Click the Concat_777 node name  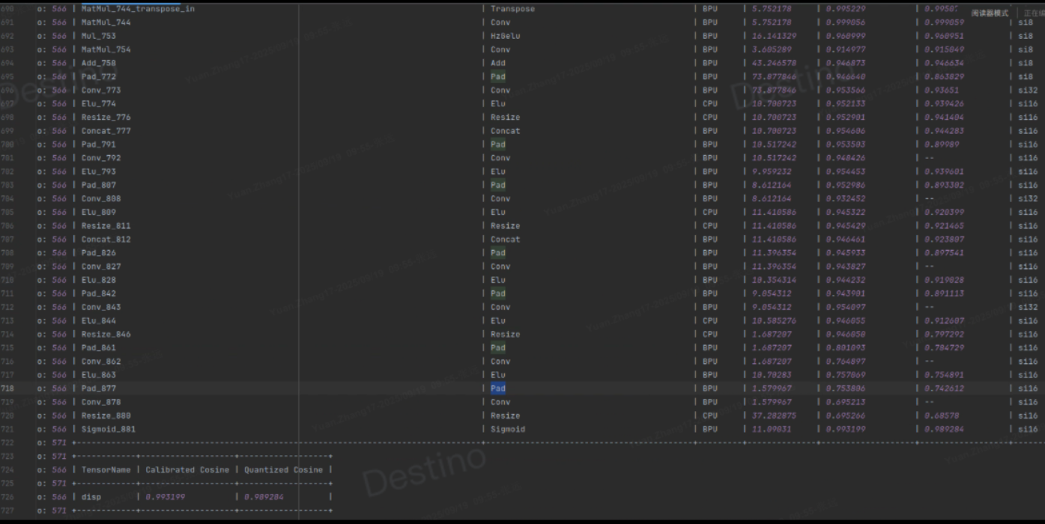pyautogui.click(x=106, y=131)
